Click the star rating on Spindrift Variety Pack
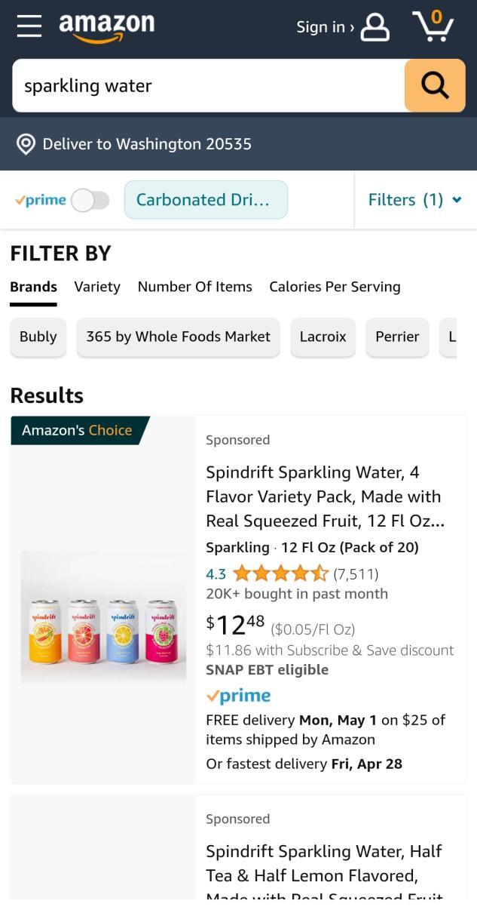The image size is (477, 907). click(x=280, y=574)
